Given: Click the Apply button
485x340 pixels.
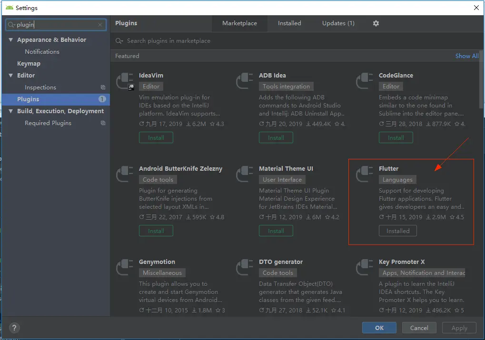Looking at the screenshot, I should tap(459, 328).
